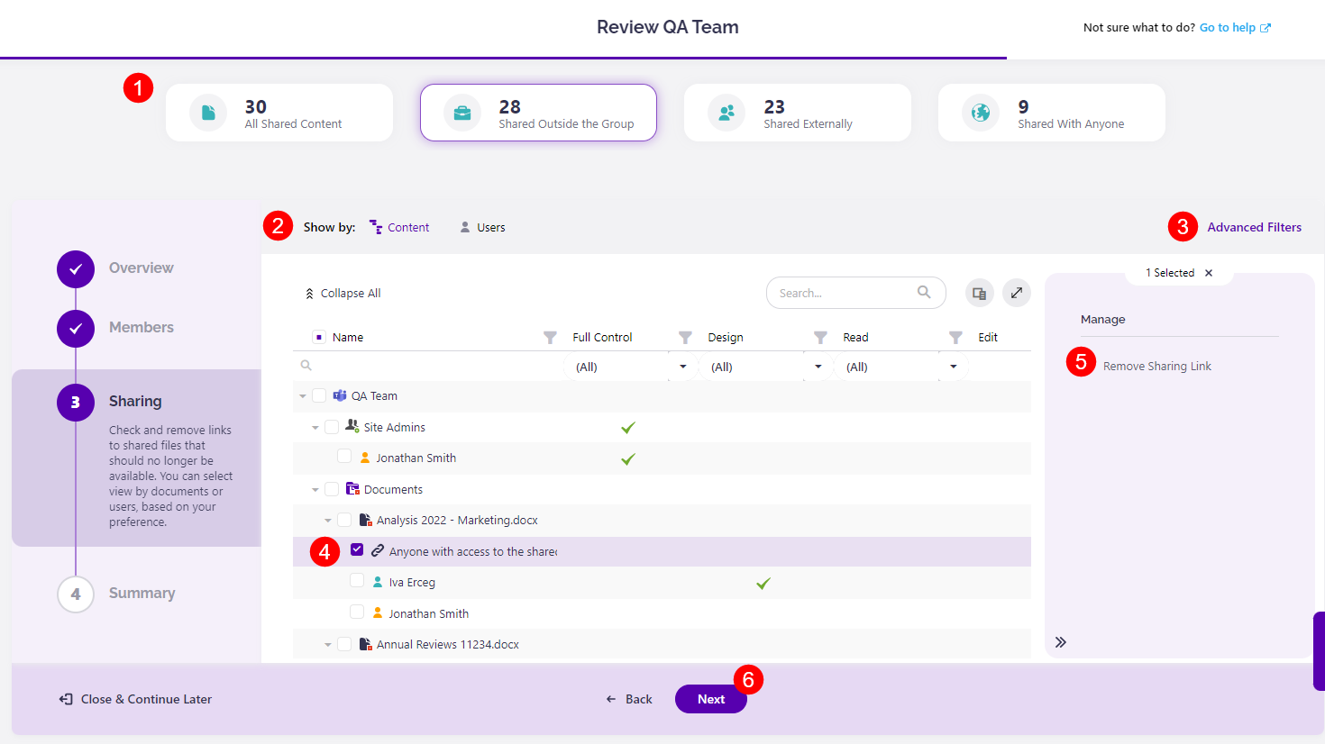Check the checkbox beside Iva Erceg
Image resolution: width=1325 pixels, height=744 pixels.
pyautogui.click(x=357, y=581)
